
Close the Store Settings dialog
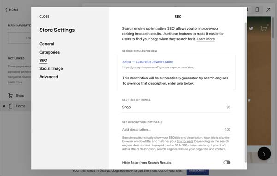44,17
